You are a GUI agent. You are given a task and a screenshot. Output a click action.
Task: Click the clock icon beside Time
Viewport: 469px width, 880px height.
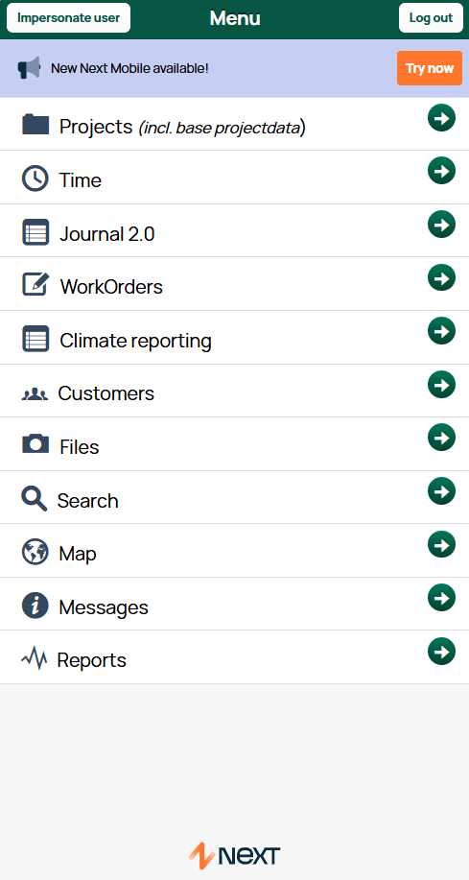35,178
